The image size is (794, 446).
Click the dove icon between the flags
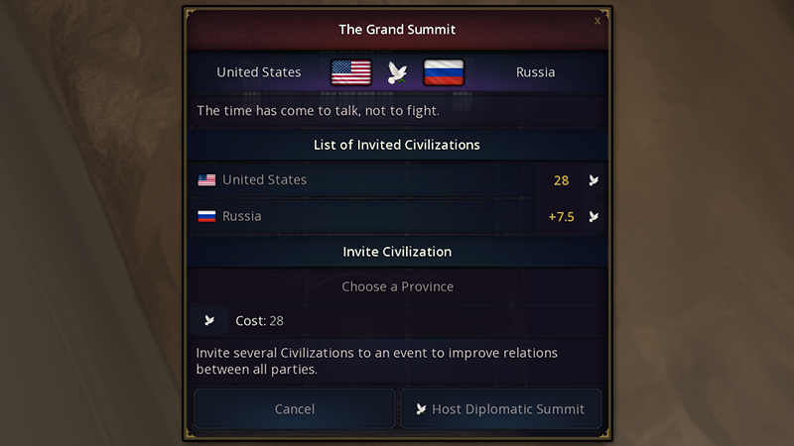pos(397,72)
